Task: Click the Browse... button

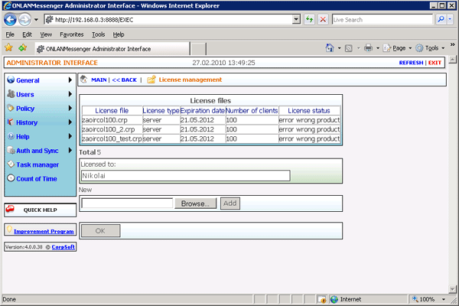Action: (x=195, y=203)
